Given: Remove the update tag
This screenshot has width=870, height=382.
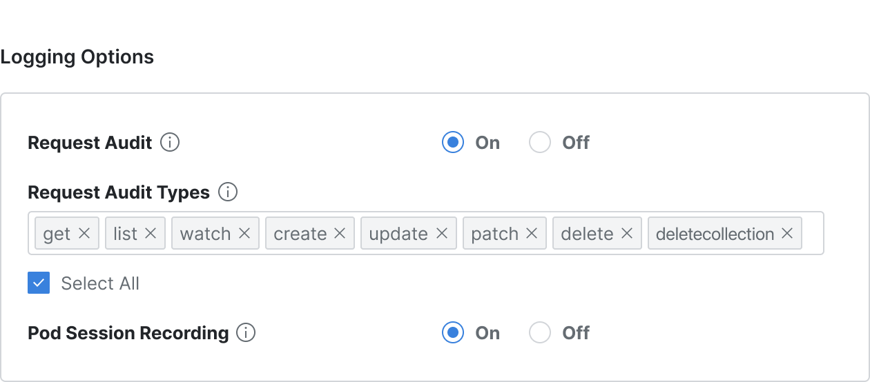Looking at the screenshot, I should 442,234.
